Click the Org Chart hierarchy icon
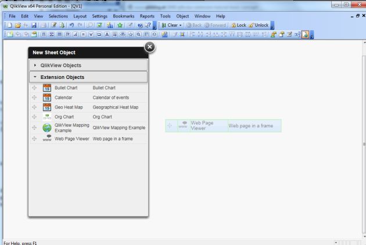366x245 pixels. (x=47, y=117)
